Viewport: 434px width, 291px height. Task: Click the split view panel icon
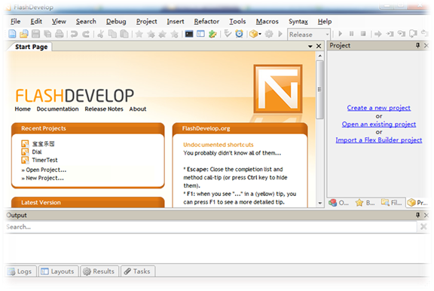click(200, 34)
